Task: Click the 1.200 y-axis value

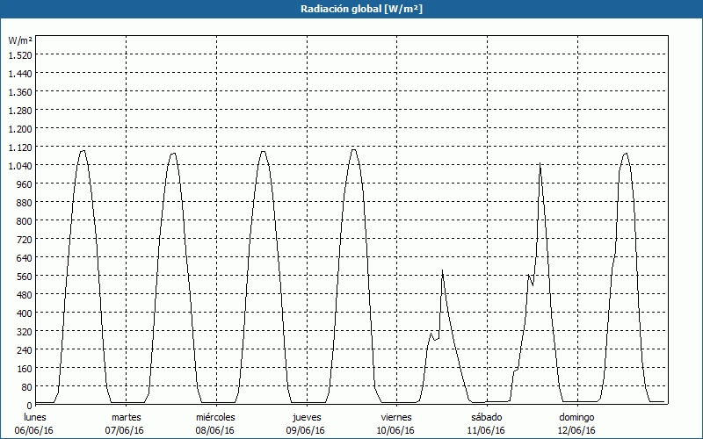Action: click(20, 129)
